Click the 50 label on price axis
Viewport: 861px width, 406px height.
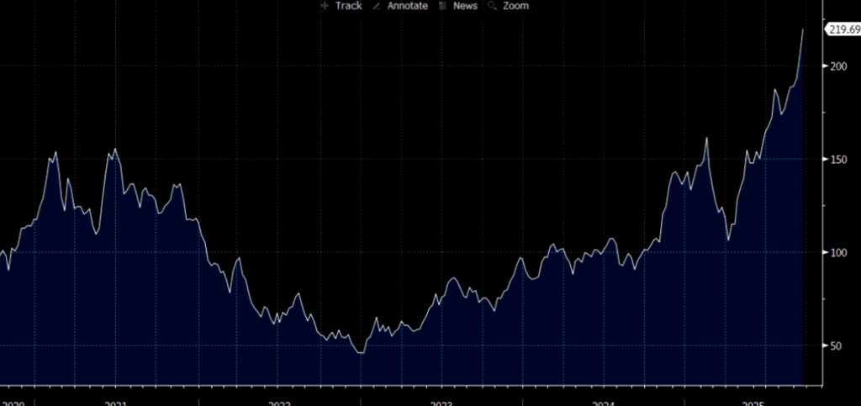[x=835, y=346]
